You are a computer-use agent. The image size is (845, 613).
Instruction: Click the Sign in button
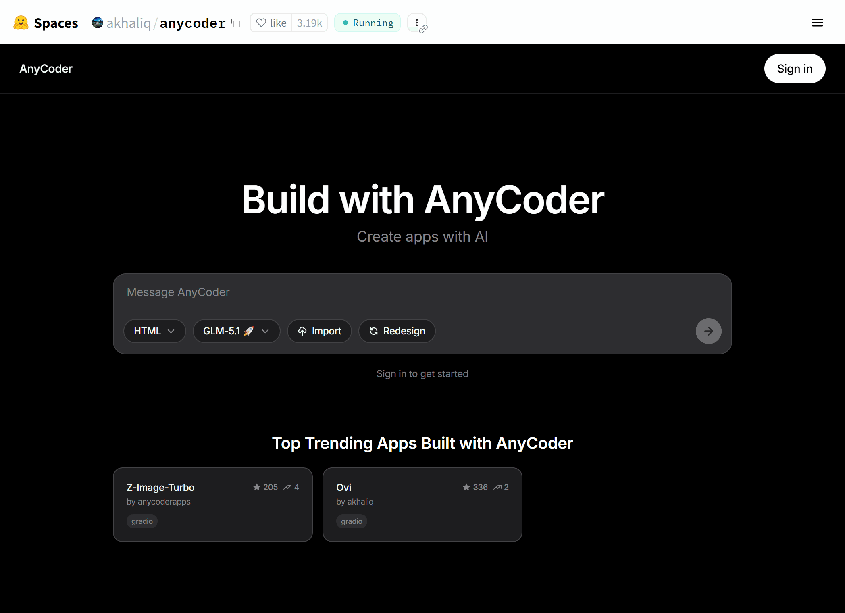pyautogui.click(x=794, y=69)
